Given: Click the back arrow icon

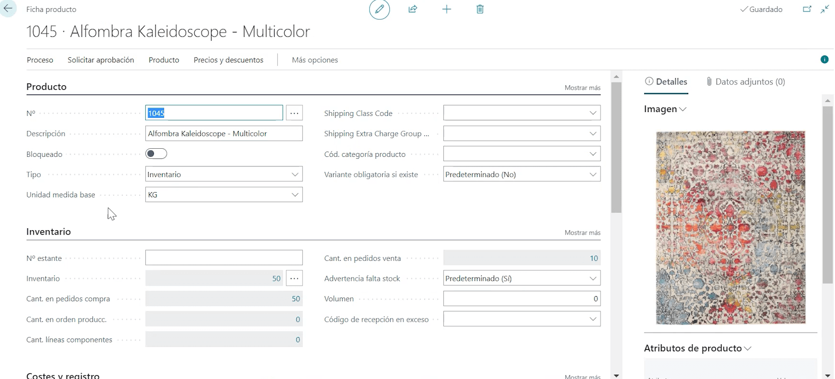Looking at the screenshot, I should (x=8, y=9).
